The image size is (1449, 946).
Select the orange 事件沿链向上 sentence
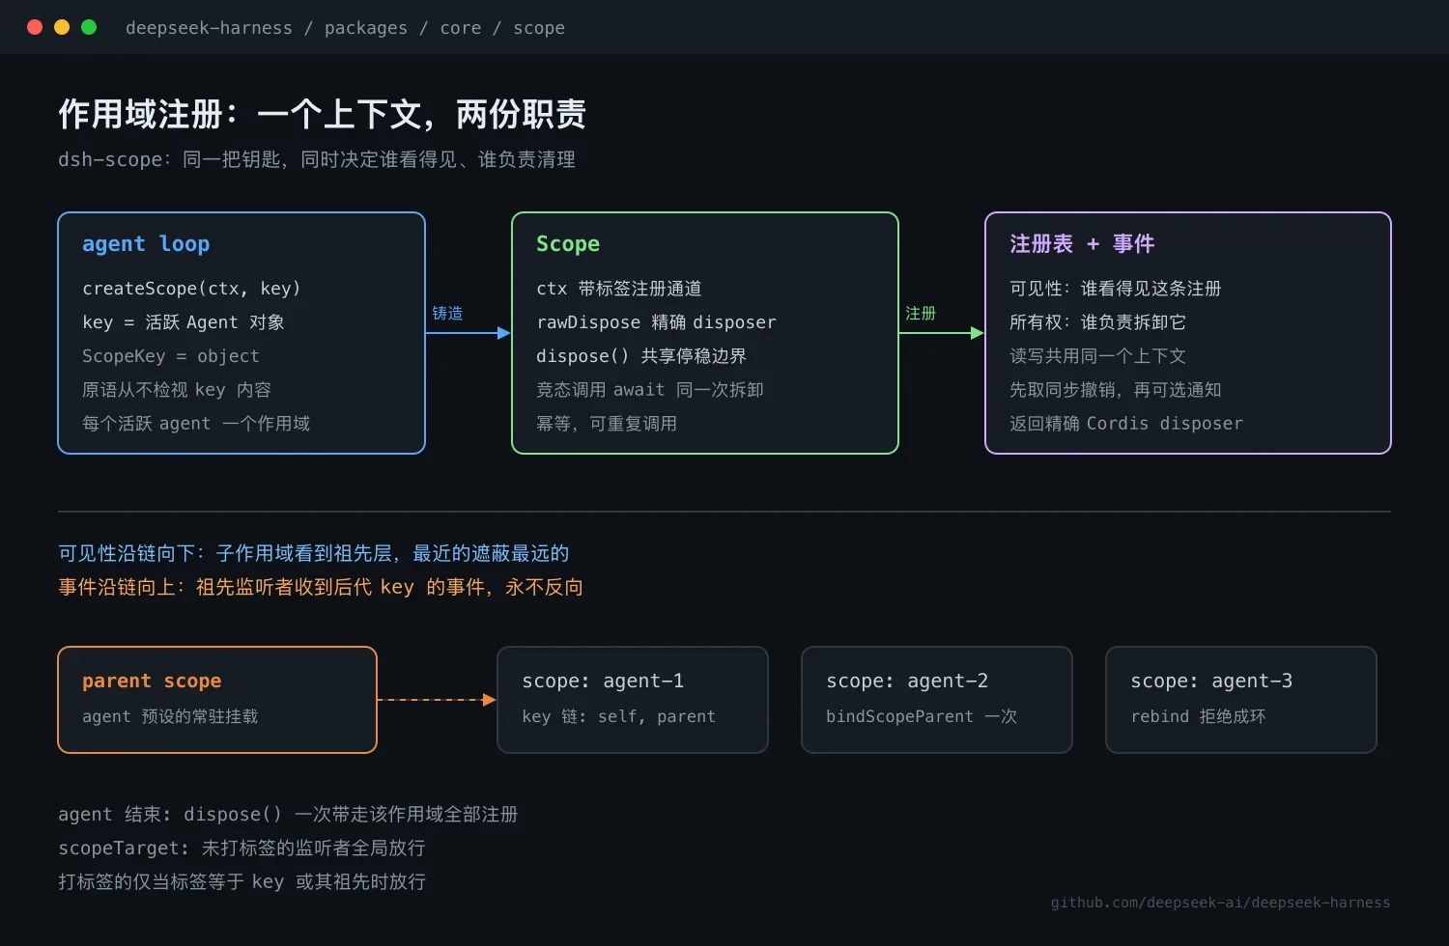321,587
